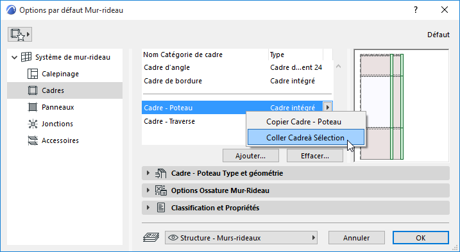
Task: Expand Options Ossature Mur-Rideau panel
Action: [x=148, y=190]
